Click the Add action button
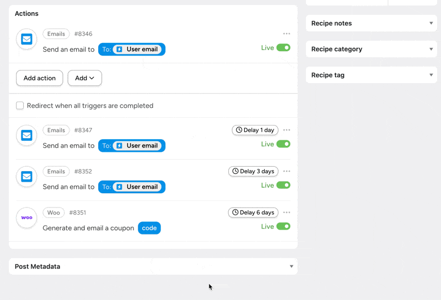This screenshot has height=300, width=441. [x=40, y=78]
